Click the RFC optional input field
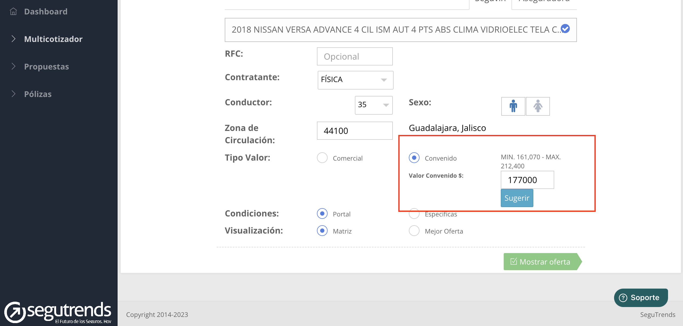Viewport: 683px width, 326px height. [x=355, y=56]
